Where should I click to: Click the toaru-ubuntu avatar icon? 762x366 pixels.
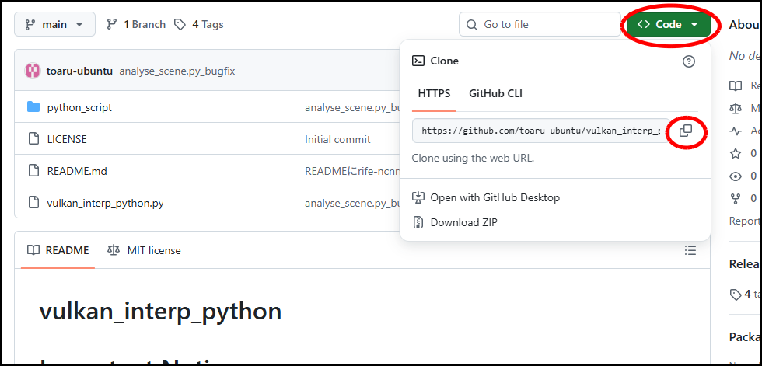pos(33,71)
